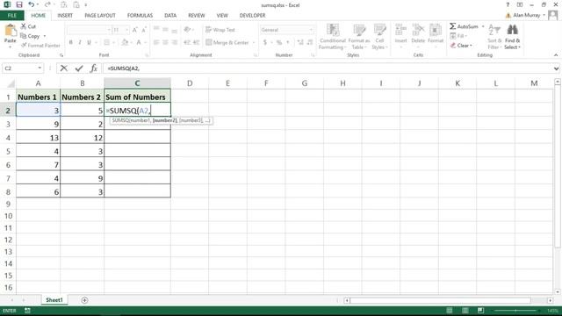Decrease the font size
The height and width of the screenshot is (316, 562).
144,30
